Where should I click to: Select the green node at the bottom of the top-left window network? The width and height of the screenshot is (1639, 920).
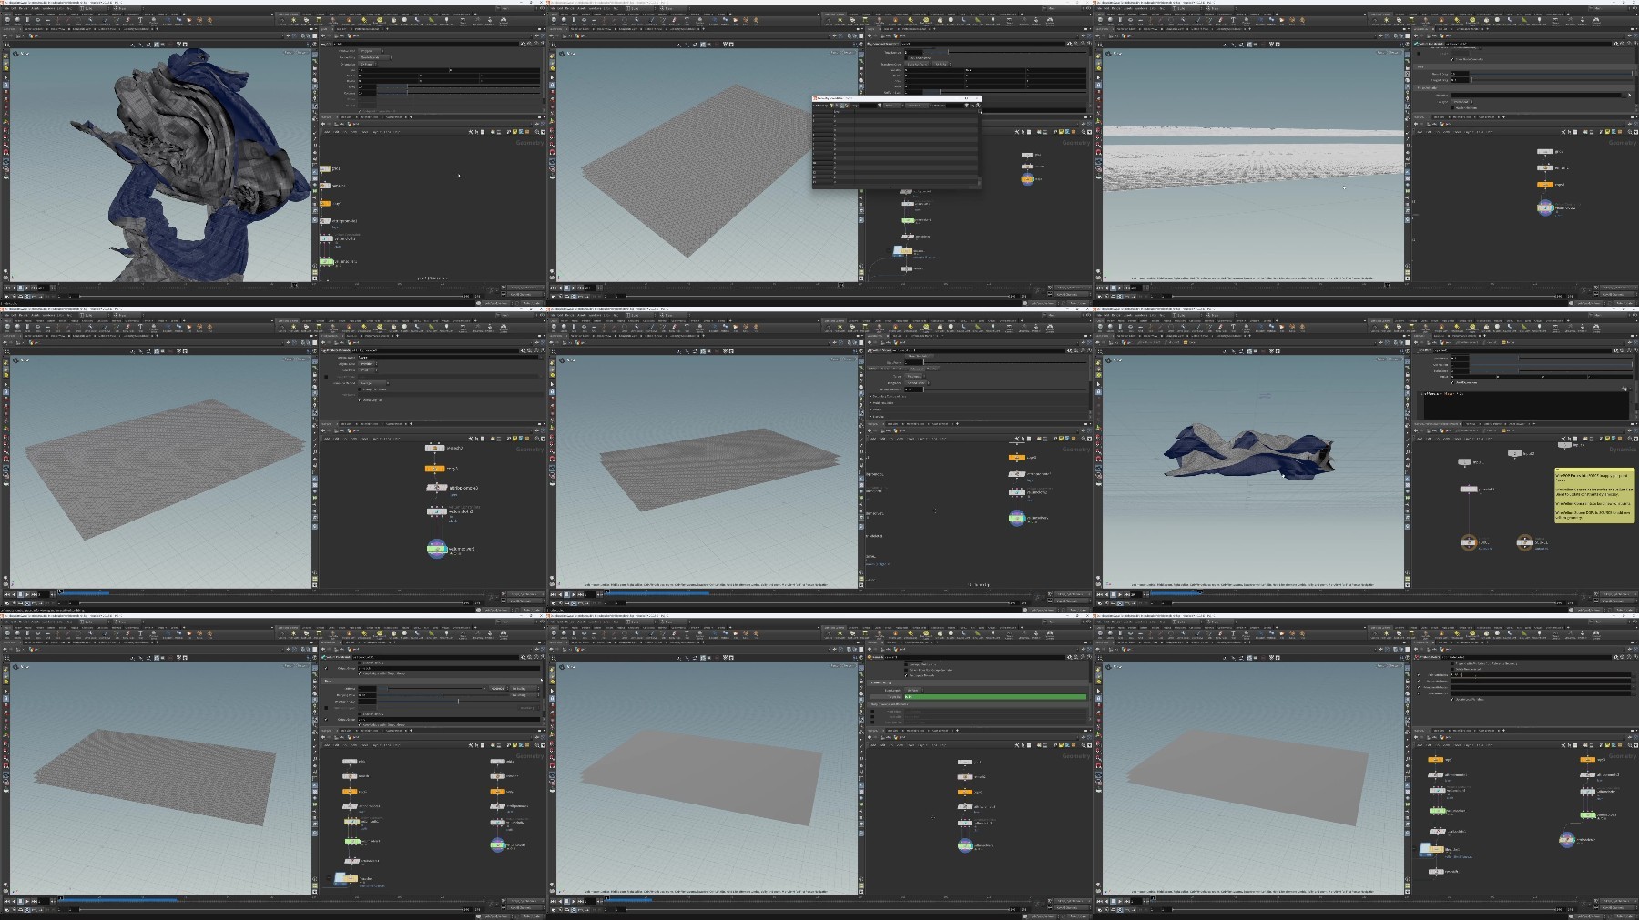(327, 261)
